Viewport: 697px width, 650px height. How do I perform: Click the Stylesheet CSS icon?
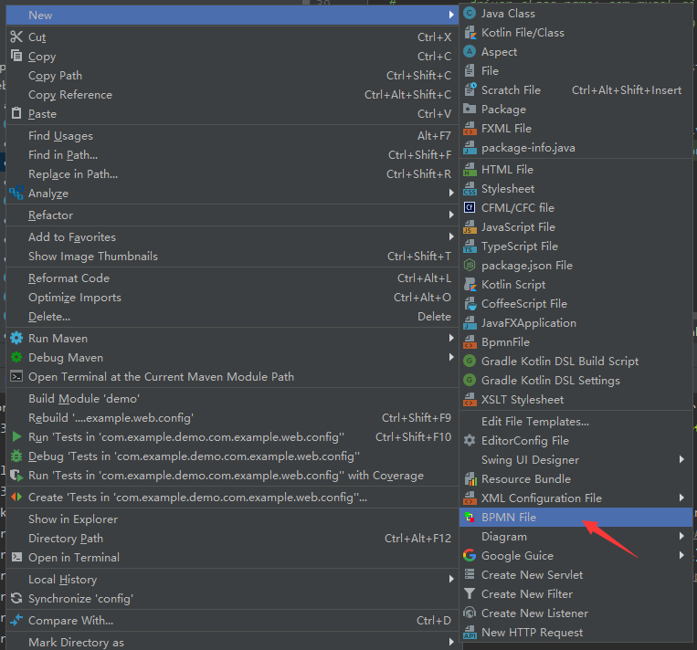pos(470,188)
